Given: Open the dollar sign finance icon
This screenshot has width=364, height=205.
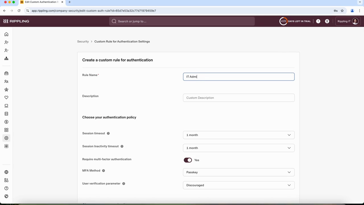Looking at the screenshot, I should 6,122.
